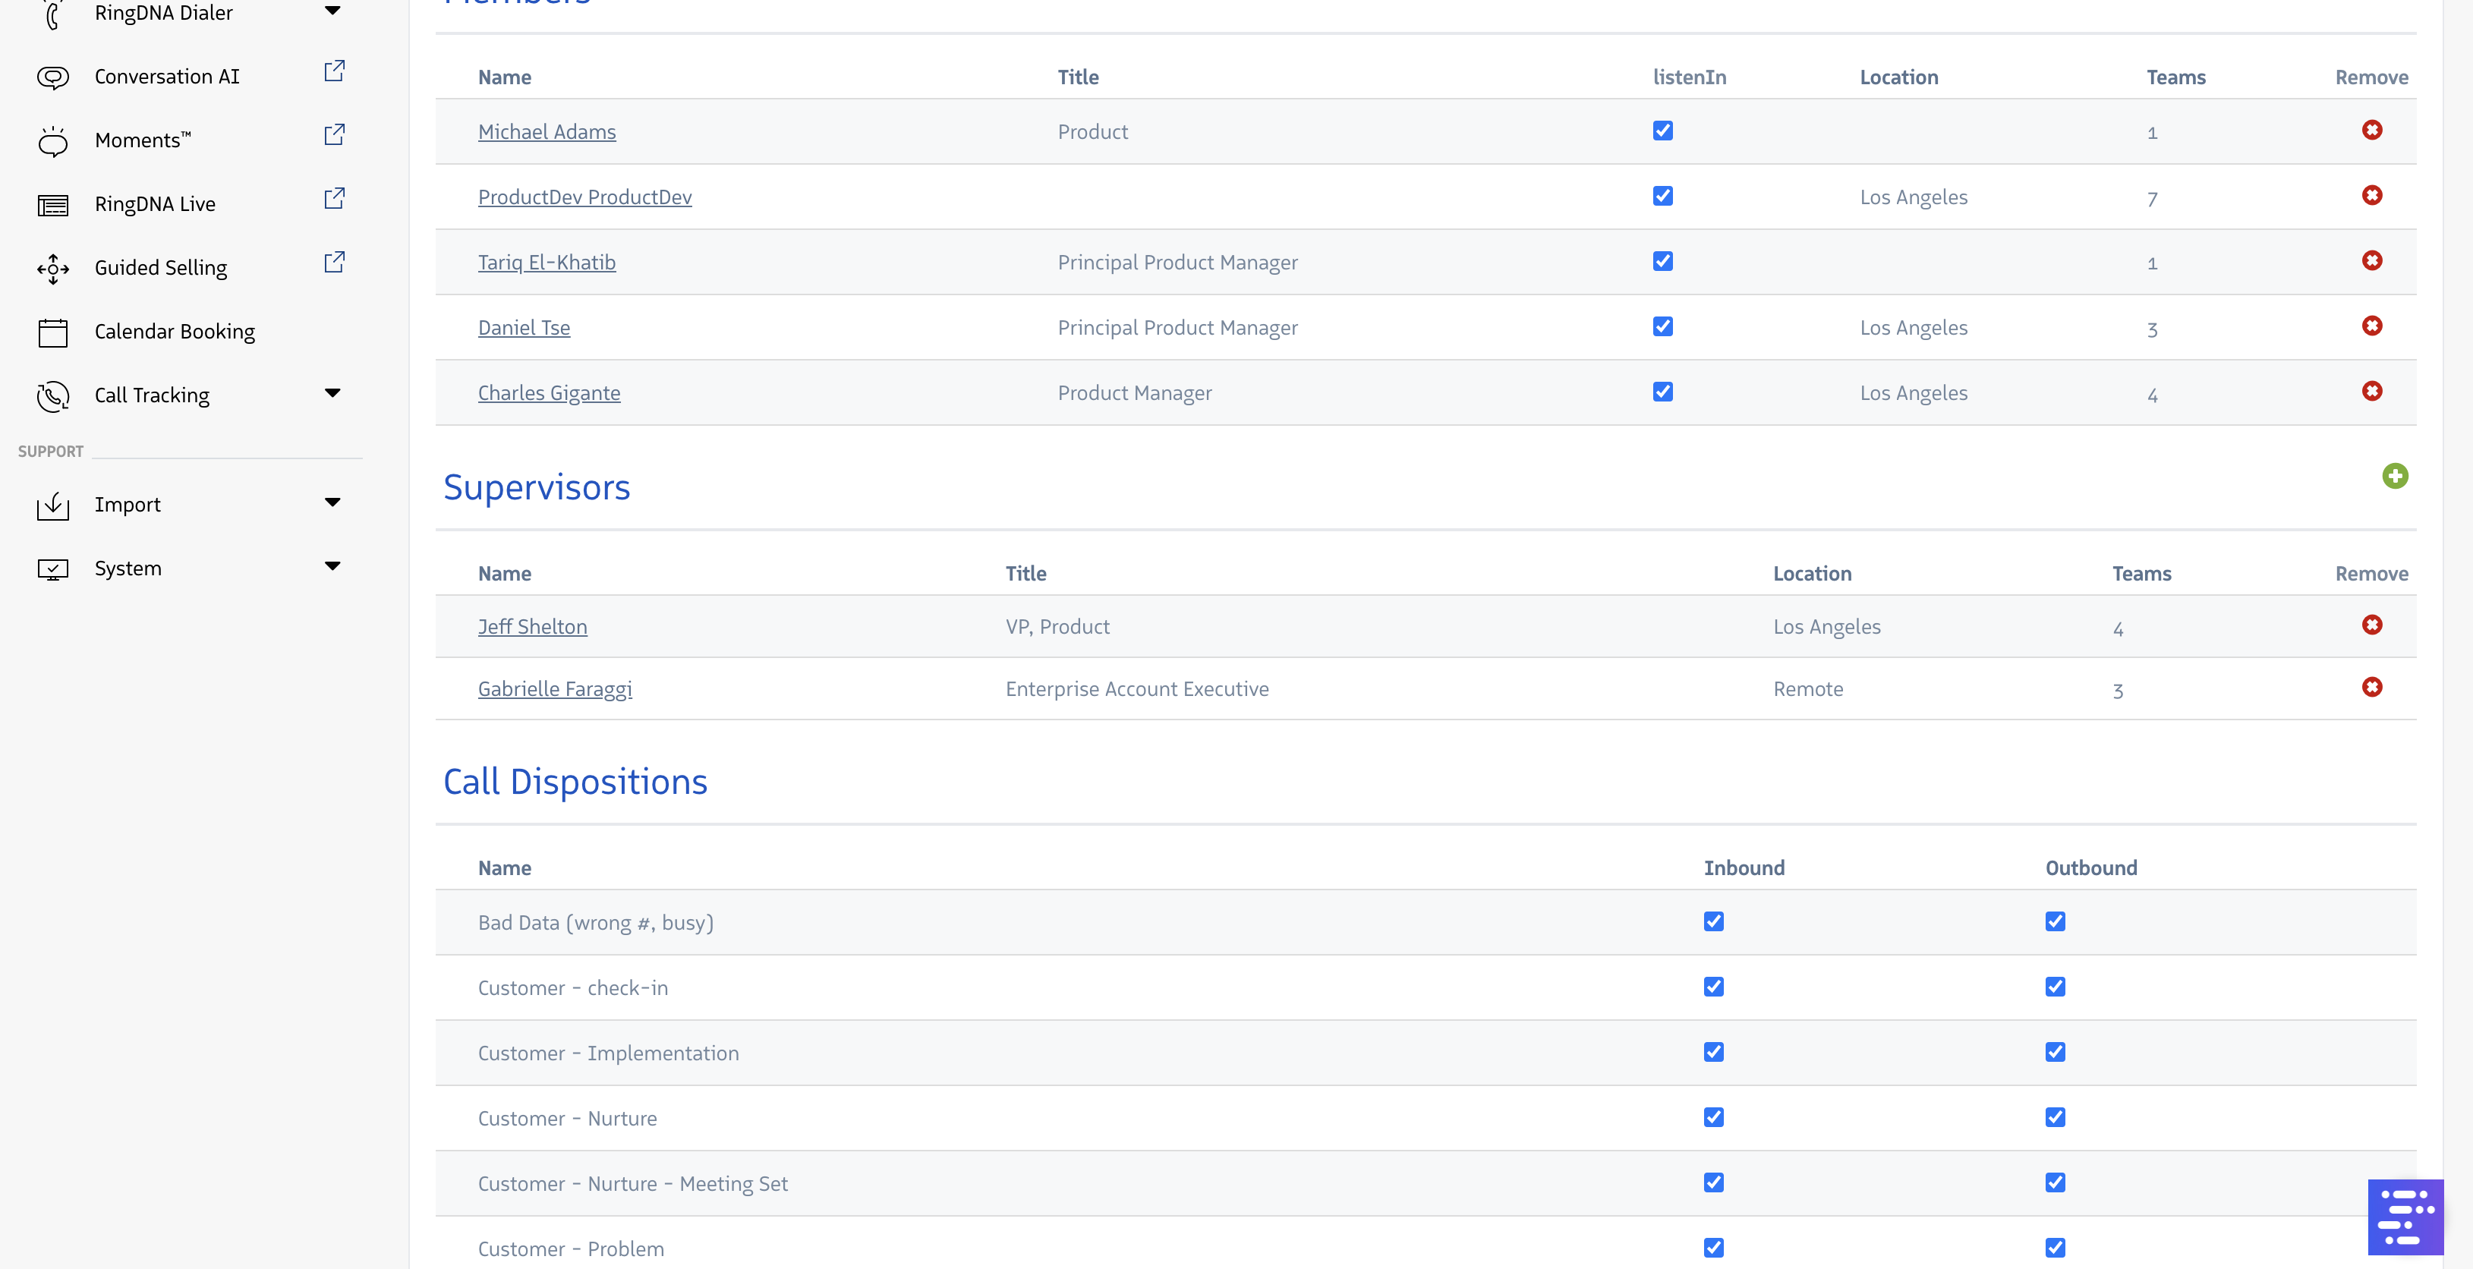The image size is (2473, 1269).
Task: Remove Jeff Shelton from supervisors
Action: tap(2371, 625)
